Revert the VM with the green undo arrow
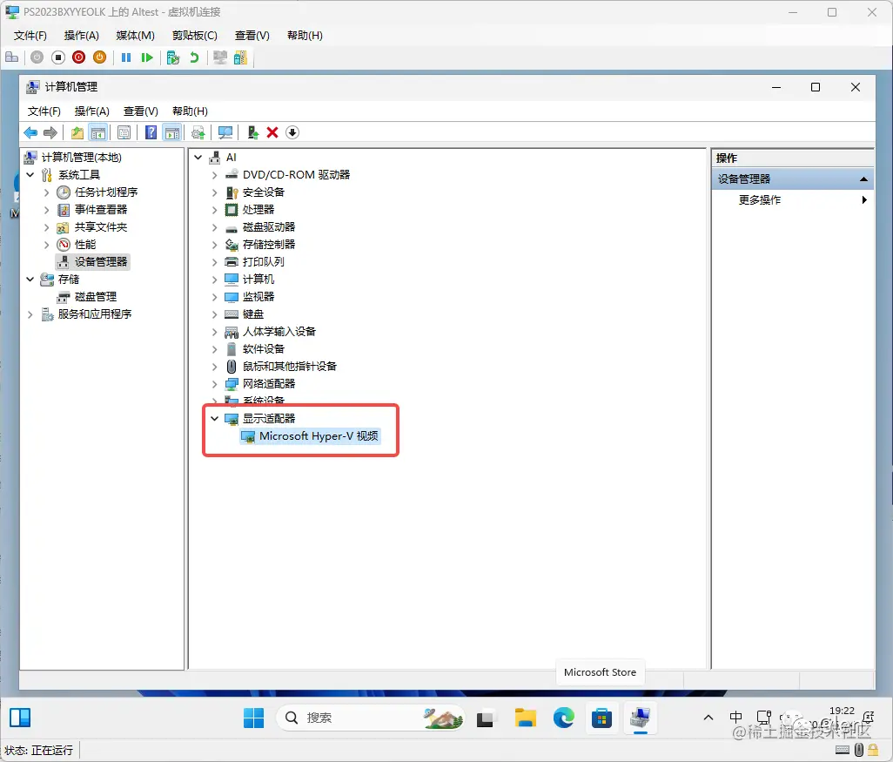893x762 pixels. tap(194, 57)
